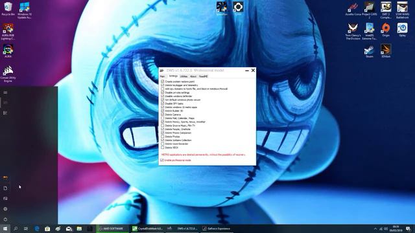Screen dimensions: 415x233
Task: Enable 'Add spy domains to hosts file' checkbox
Action: (x=163, y=89)
